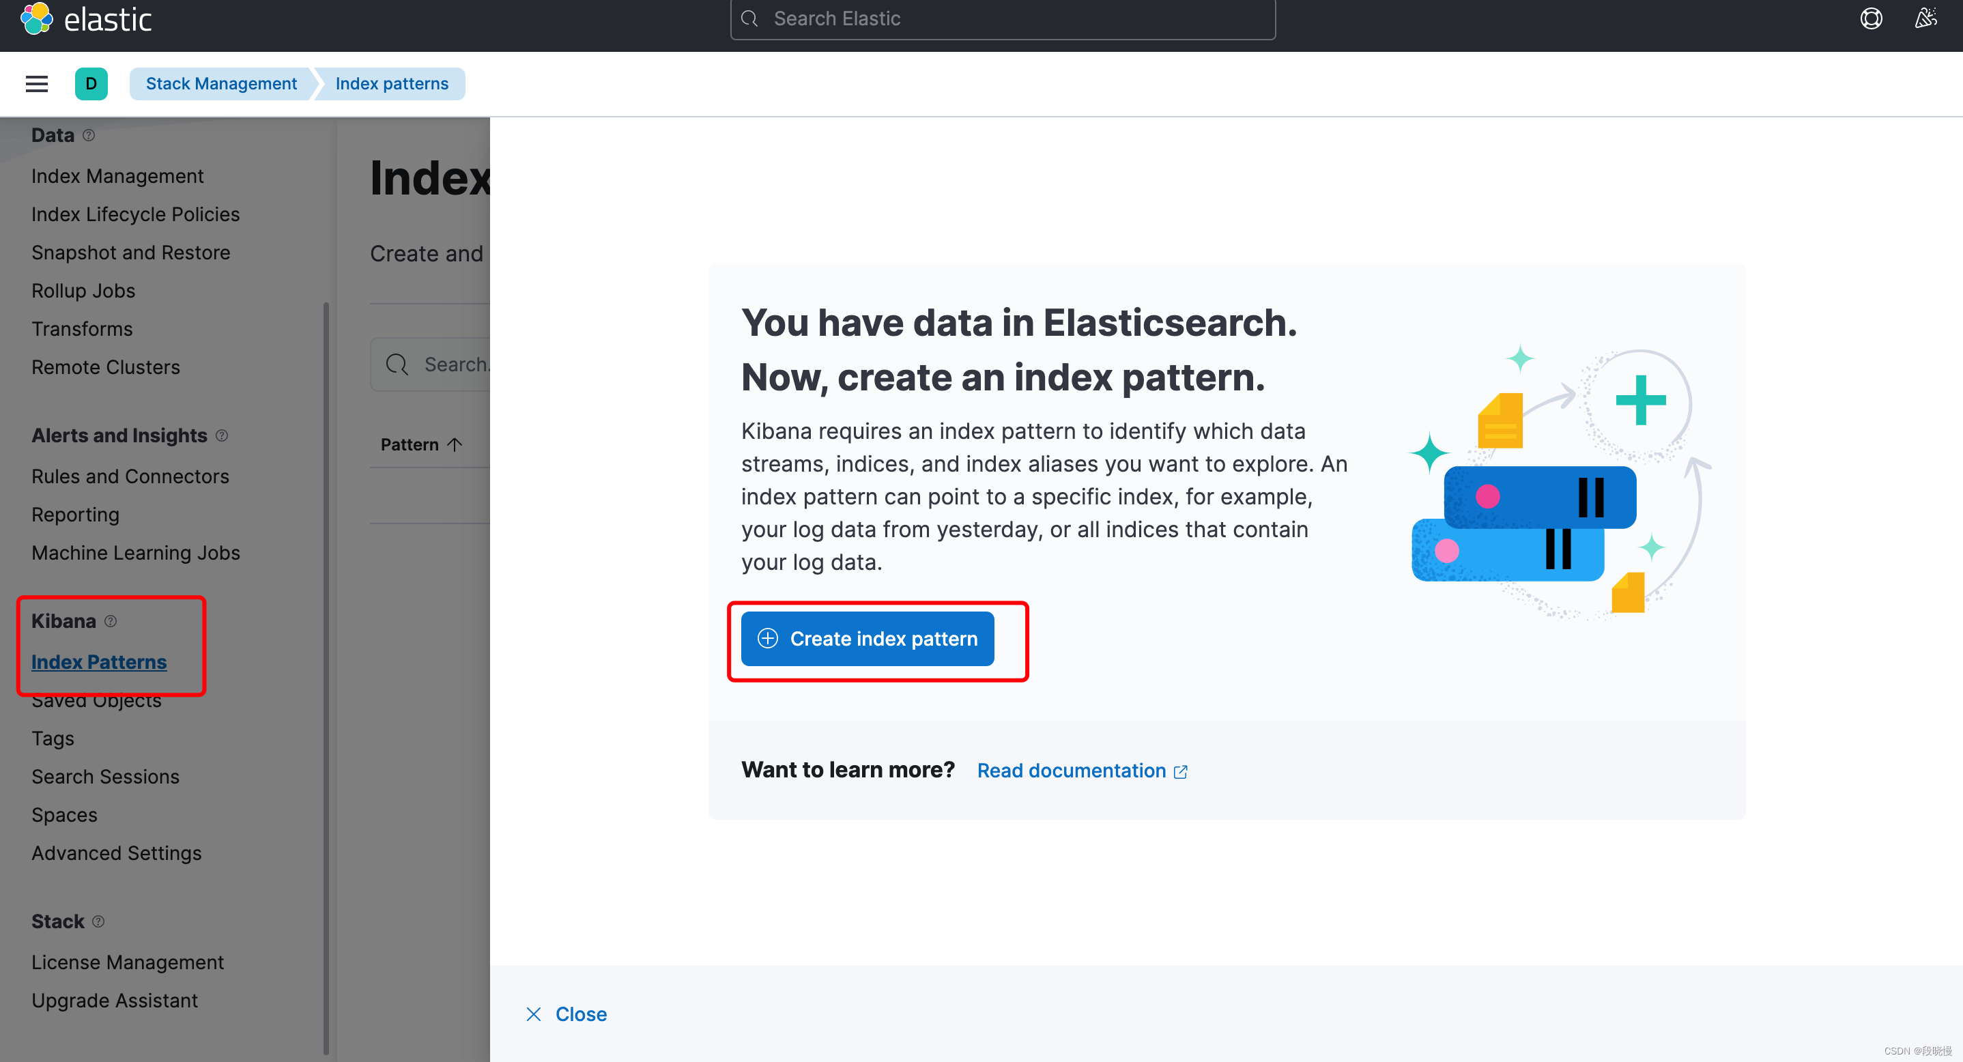This screenshot has width=1963, height=1062.
Task: Open Reporting in sidebar
Action: tap(76, 515)
